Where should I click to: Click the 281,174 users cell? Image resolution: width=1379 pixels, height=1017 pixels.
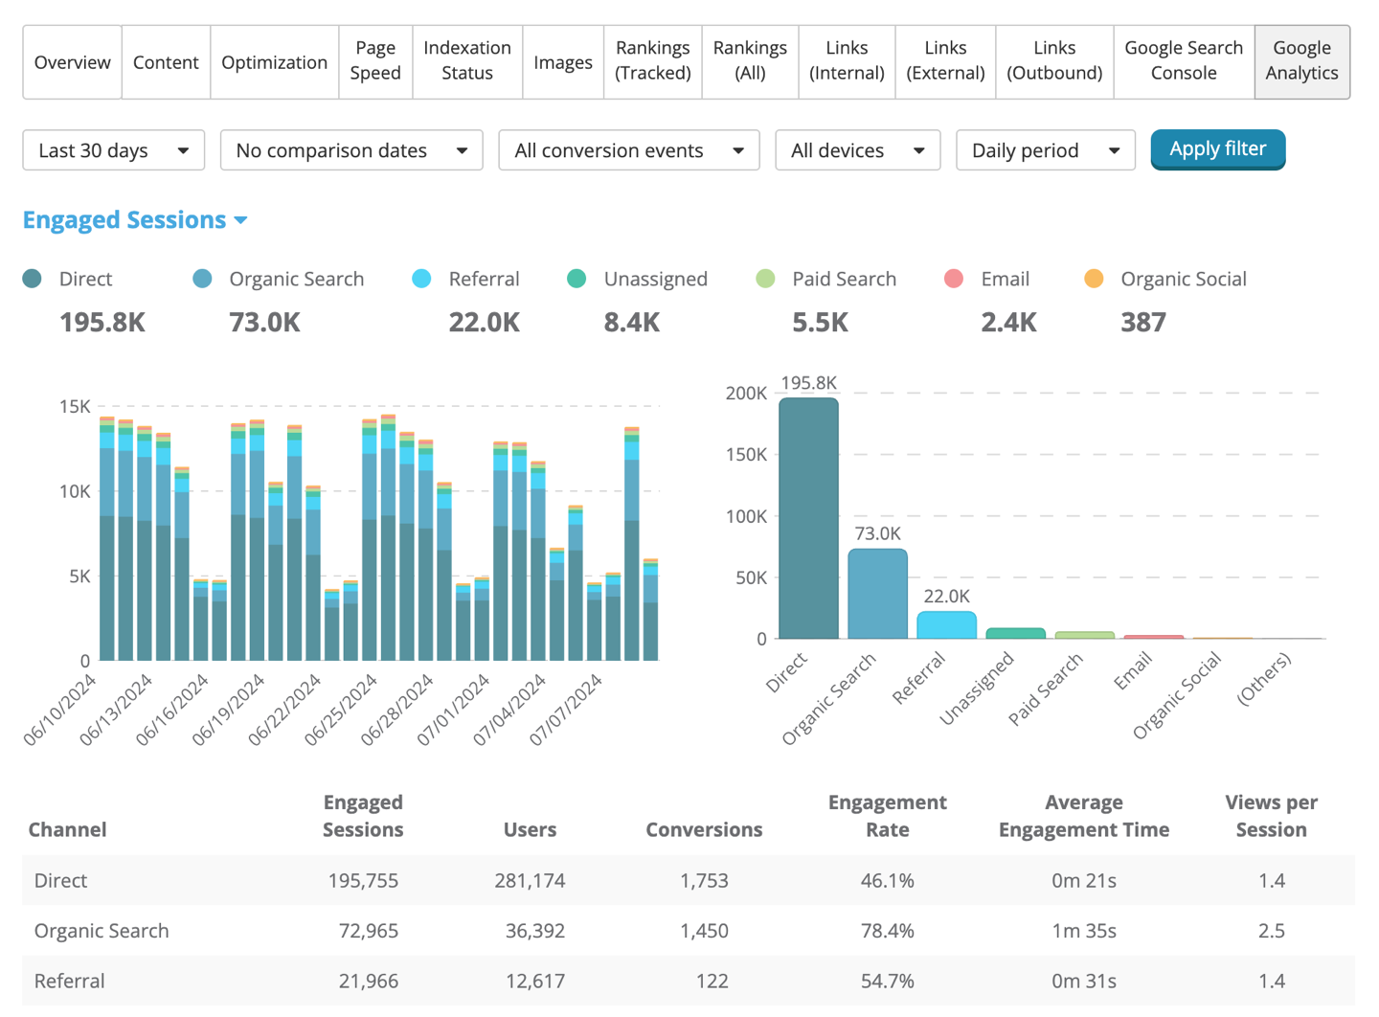530,880
